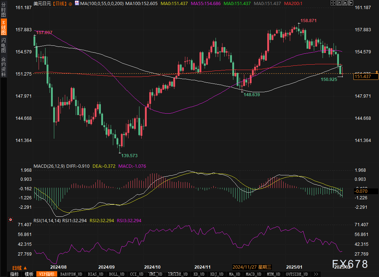The image size is (379, 277).
Task: Open 闪电图 view in sidebar
Action: point(3,45)
